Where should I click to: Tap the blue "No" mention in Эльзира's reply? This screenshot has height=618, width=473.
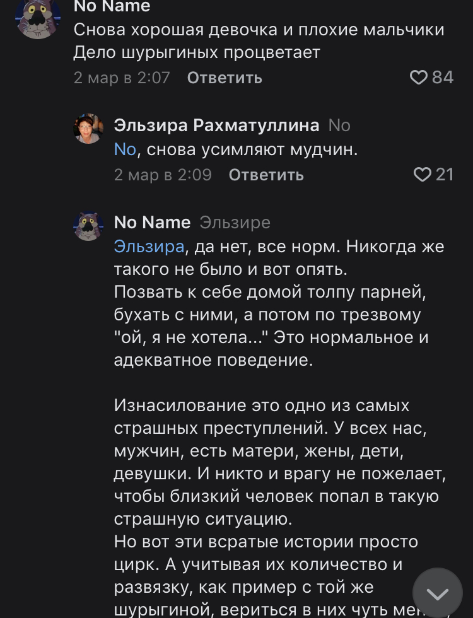(125, 149)
